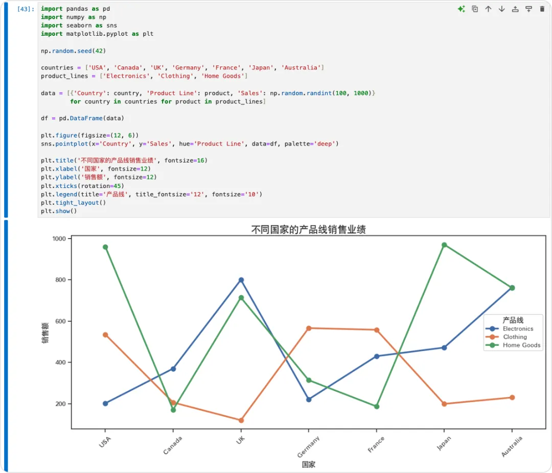Click the x-axis label '国家' below the chart

(x=308, y=464)
